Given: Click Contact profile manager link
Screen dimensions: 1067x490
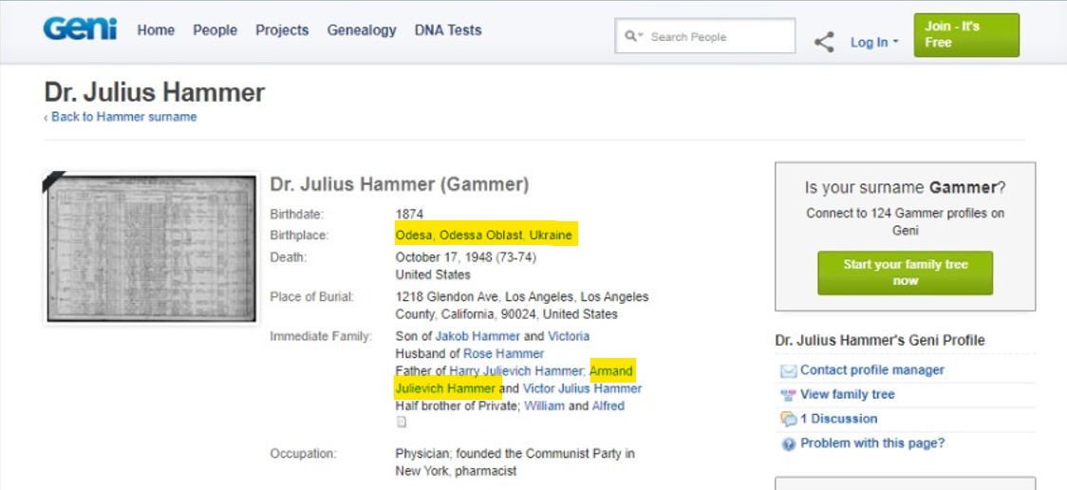Looking at the screenshot, I should [872, 370].
